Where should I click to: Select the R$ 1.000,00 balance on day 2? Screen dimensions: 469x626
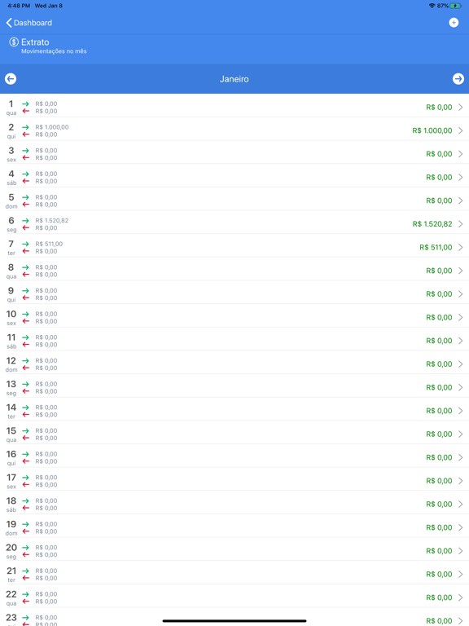[432, 130]
